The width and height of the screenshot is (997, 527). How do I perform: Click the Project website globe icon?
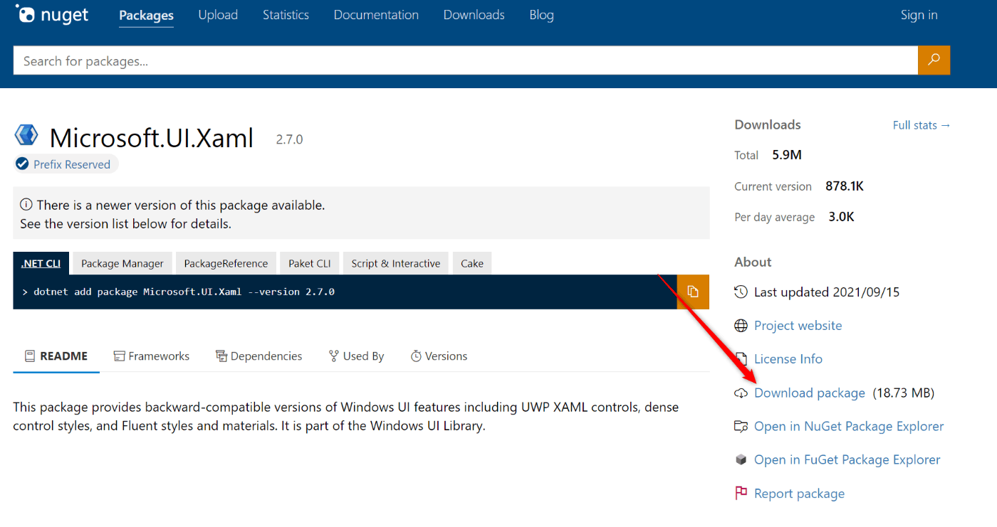[x=741, y=326]
